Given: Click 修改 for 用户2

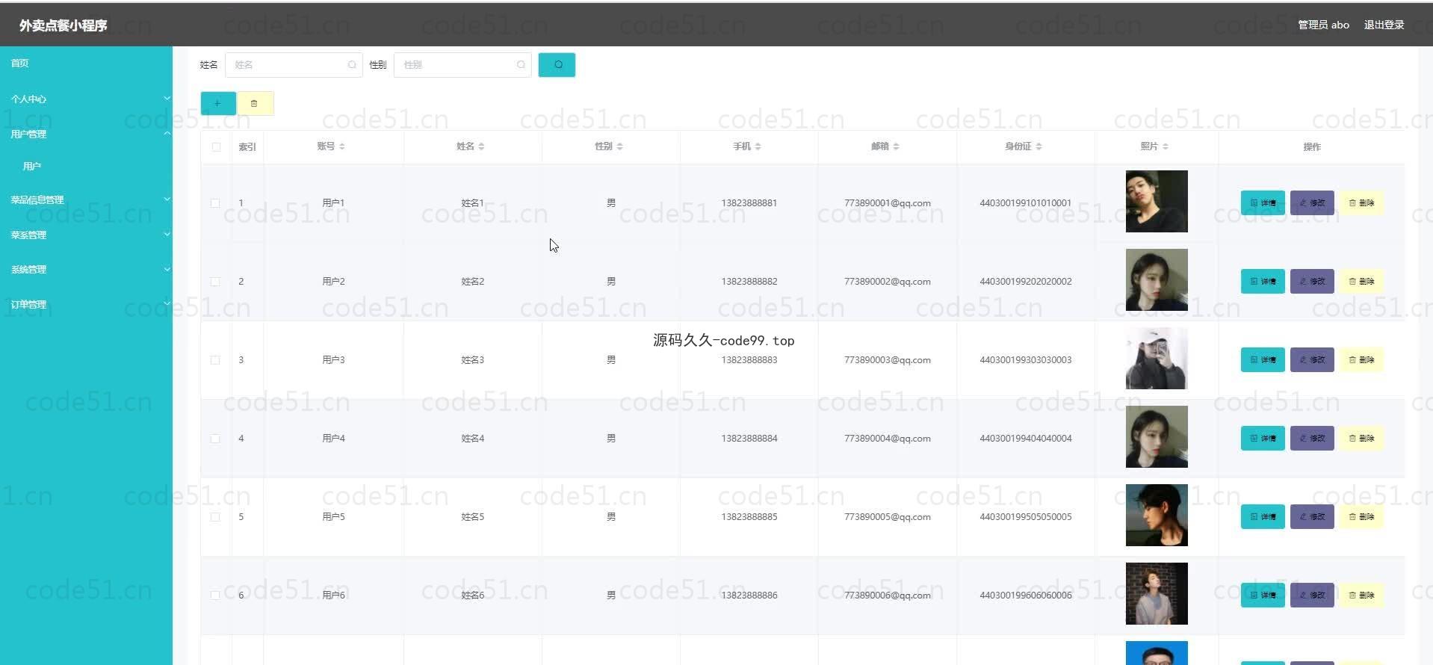Looking at the screenshot, I should pos(1312,282).
